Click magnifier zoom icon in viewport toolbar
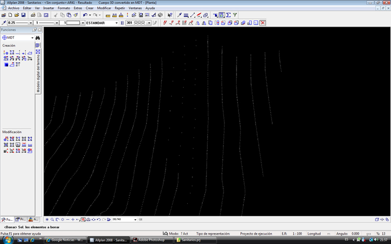391x244 pixels. pyautogui.click(x=52, y=219)
